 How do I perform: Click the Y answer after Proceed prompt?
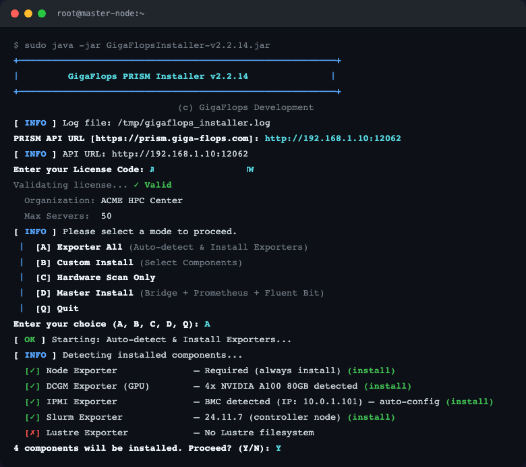(x=278, y=448)
